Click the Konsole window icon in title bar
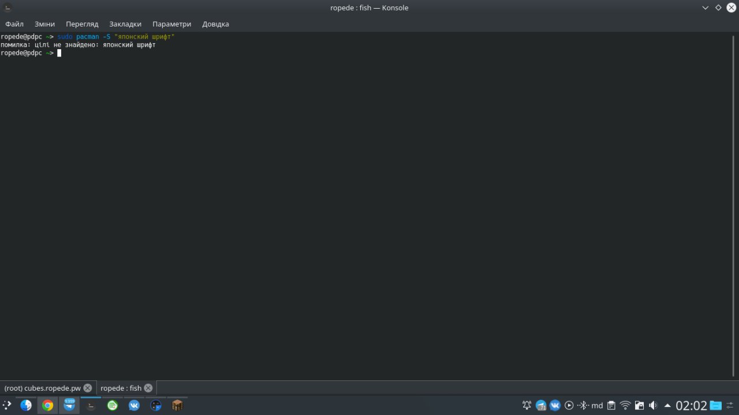This screenshot has width=739, height=415. pyautogui.click(x=8, y=8)
